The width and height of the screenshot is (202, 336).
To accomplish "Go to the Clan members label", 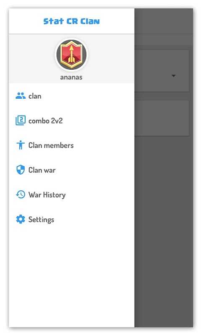I will (x=51, y=145).
